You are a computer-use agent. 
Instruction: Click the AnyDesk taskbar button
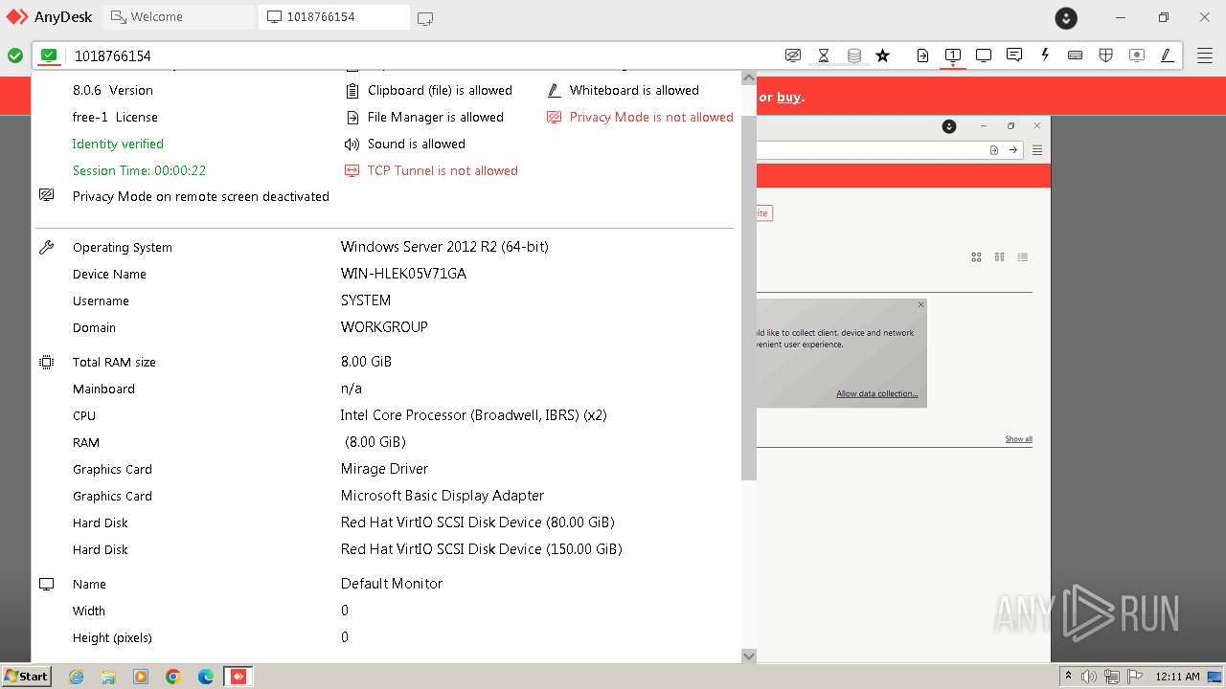pyautogui.click(x=238, y=677)
